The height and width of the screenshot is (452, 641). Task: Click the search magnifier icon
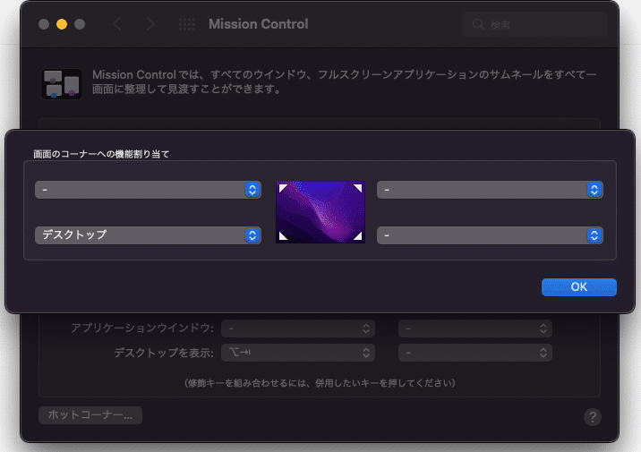tap(478, 24)
